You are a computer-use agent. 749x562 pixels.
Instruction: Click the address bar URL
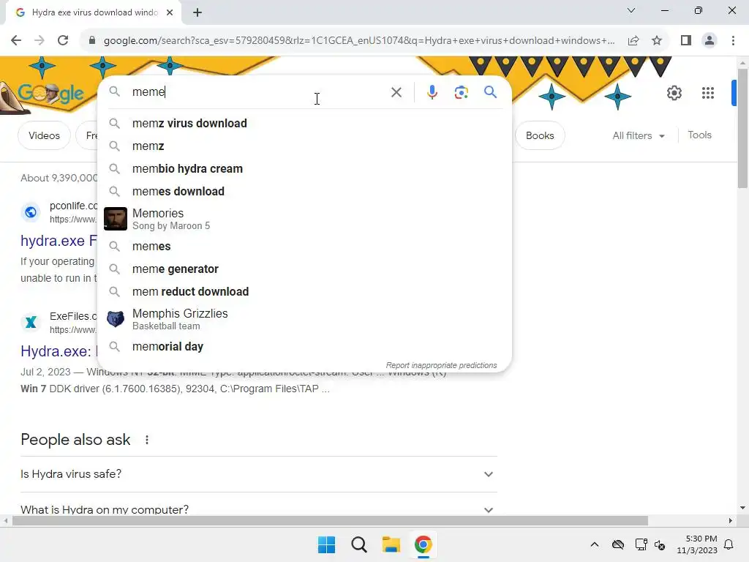point(358,41)
